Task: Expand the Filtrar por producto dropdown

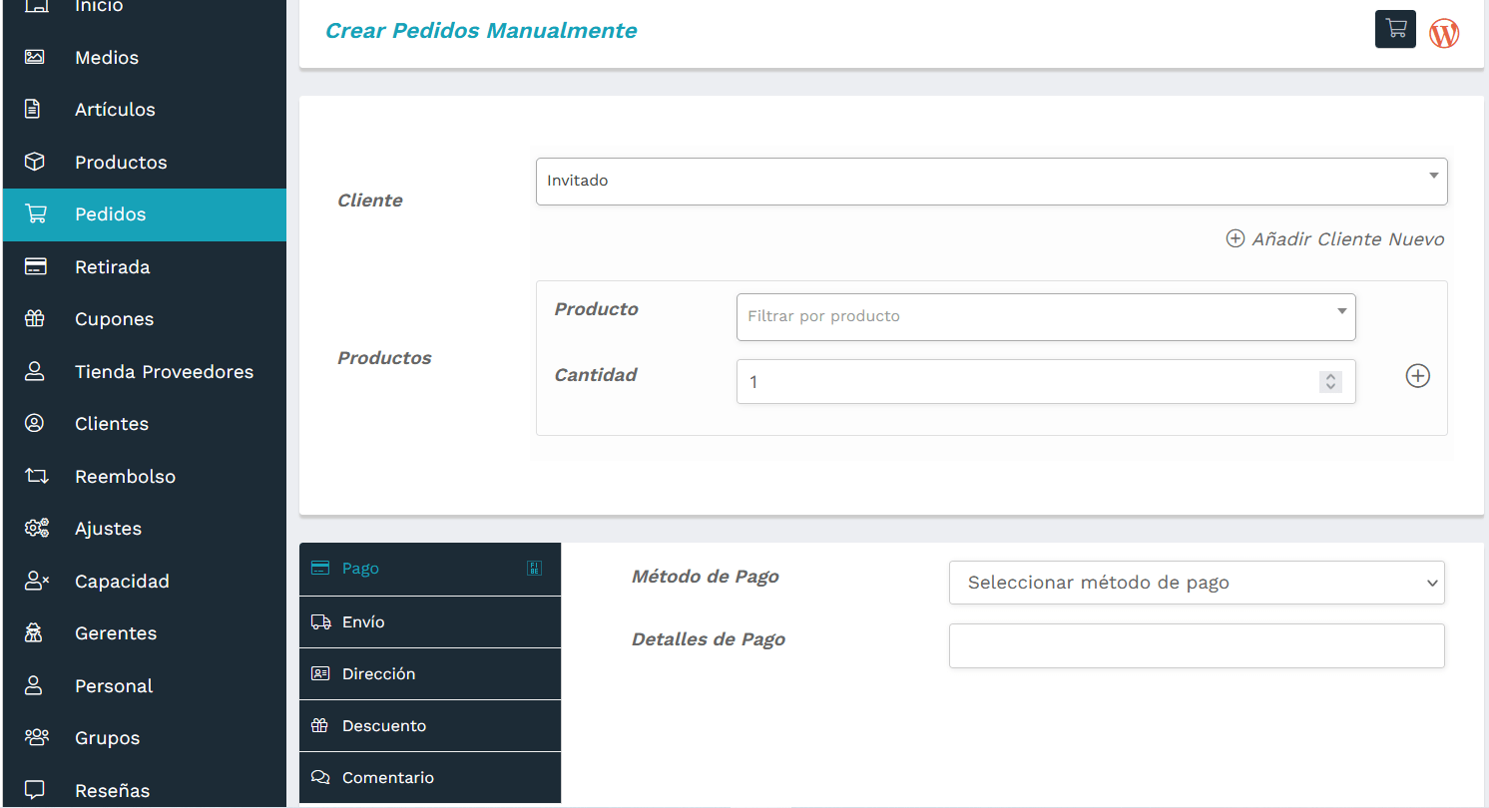Action: point(1045,317)
